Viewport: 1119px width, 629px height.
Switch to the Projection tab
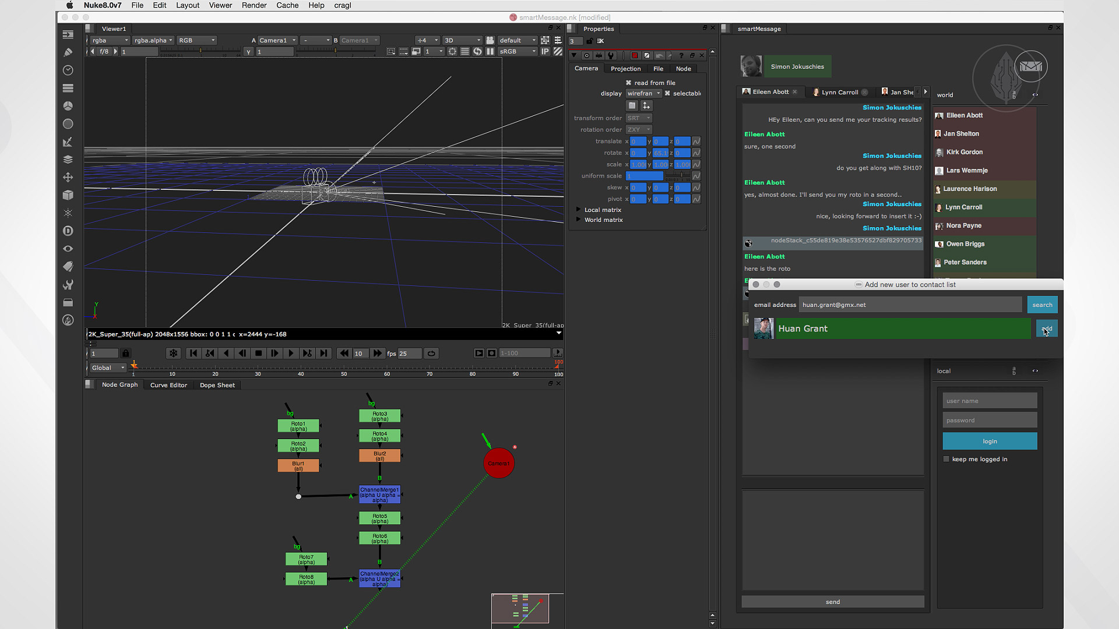point(625,69)
